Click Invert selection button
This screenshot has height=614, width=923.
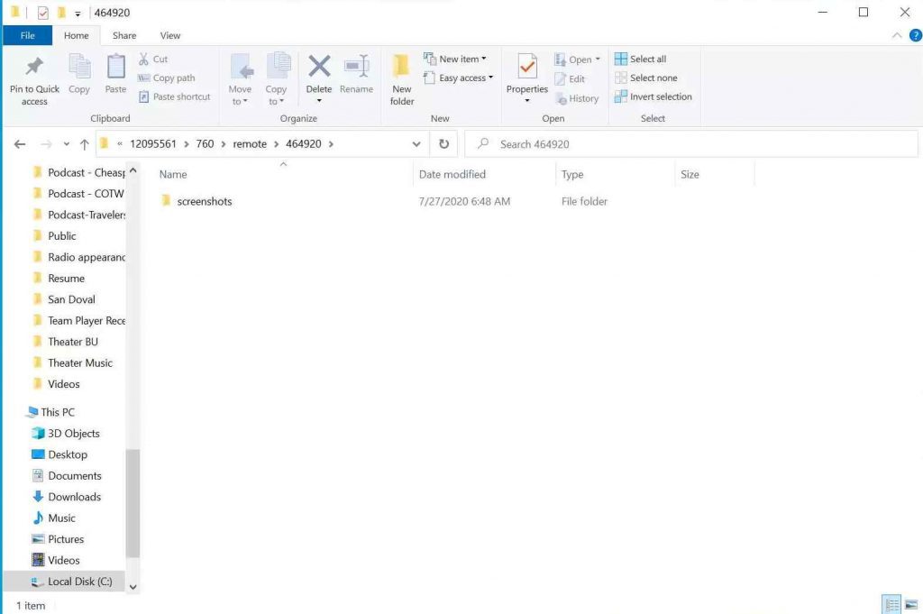(653, 96)
